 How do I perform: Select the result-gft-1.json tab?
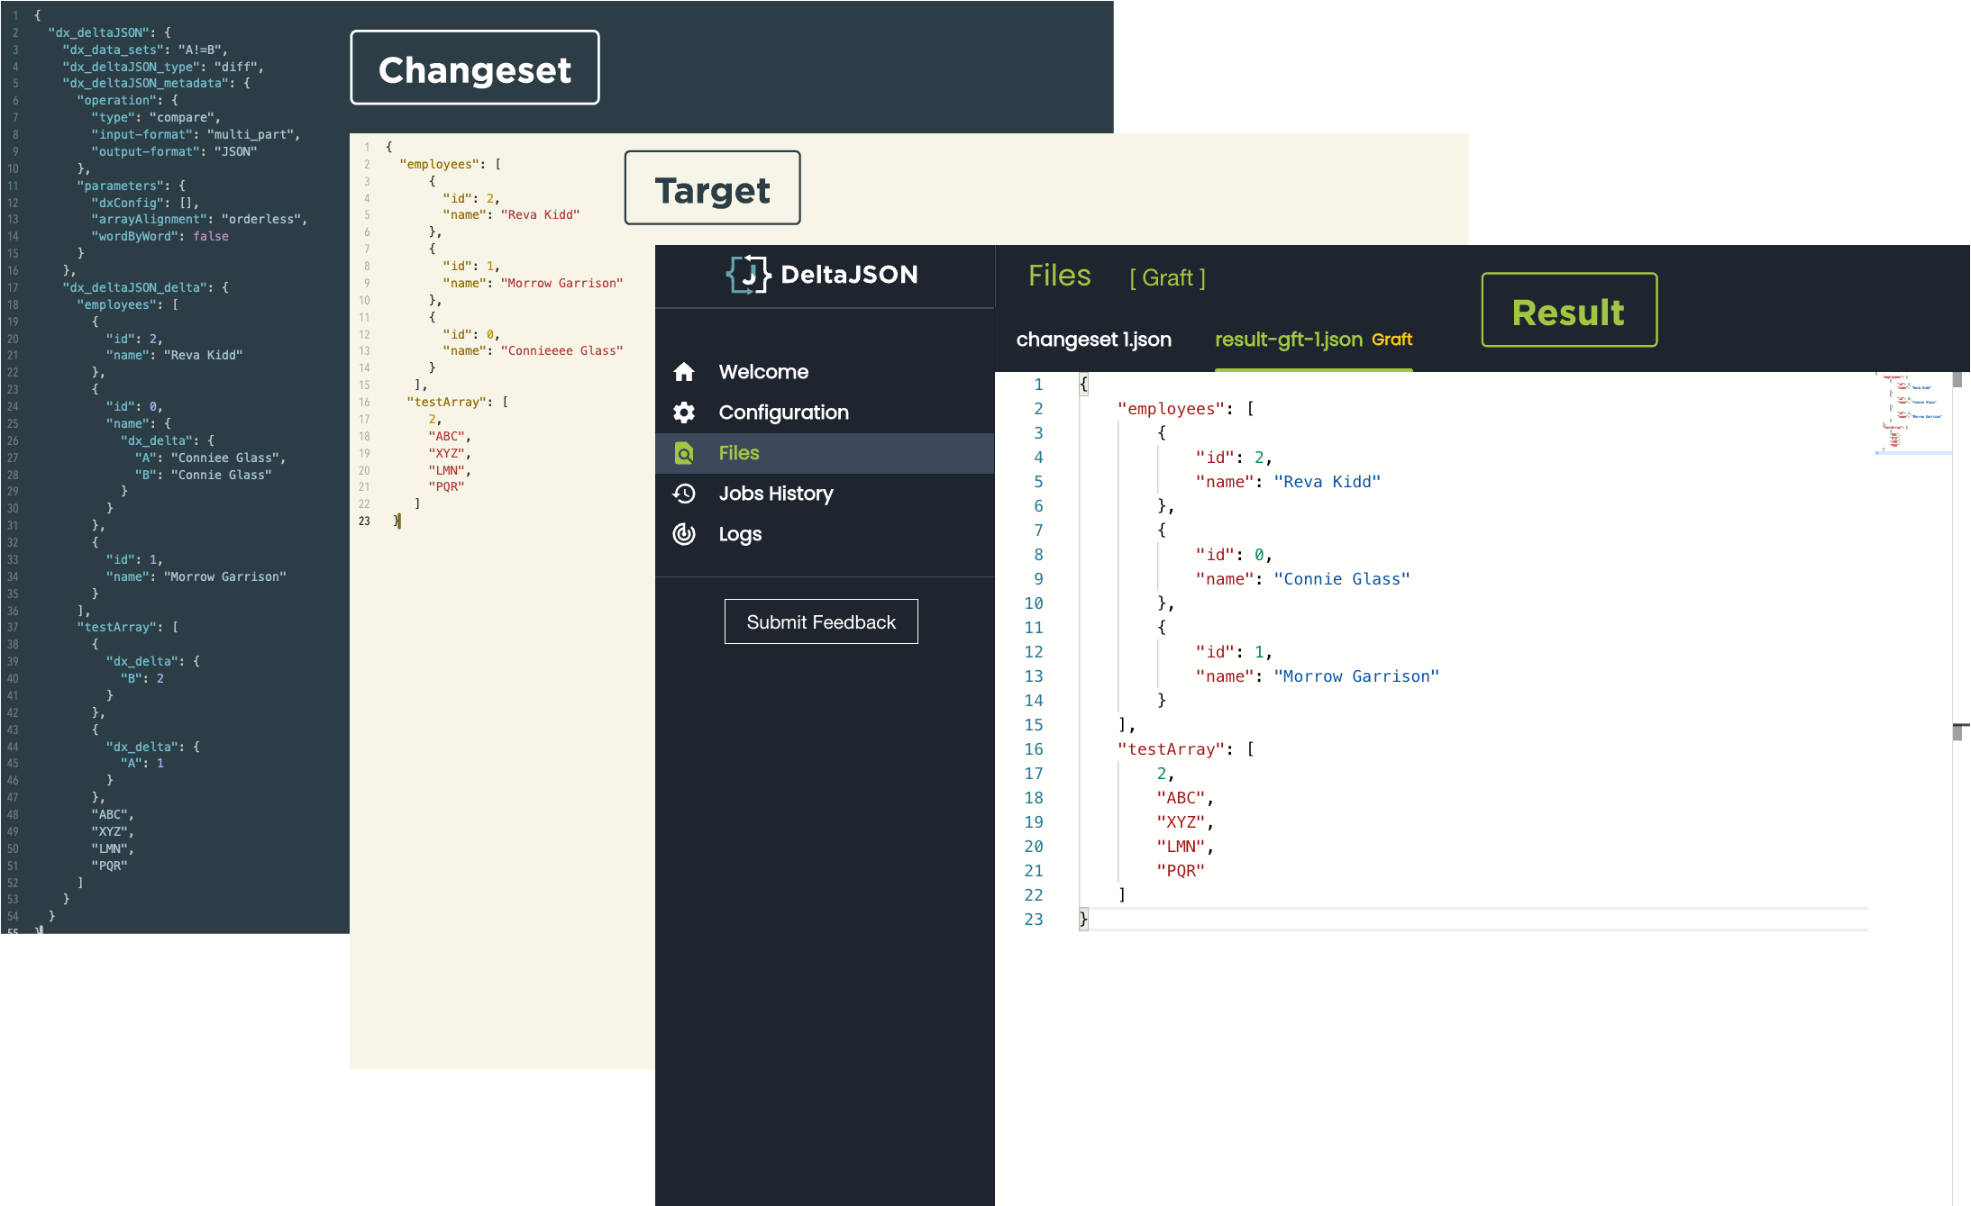click(x=1289, y=340)
